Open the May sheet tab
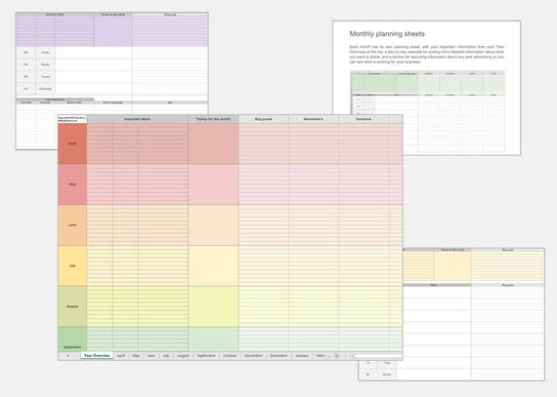 (x=136, y=355)
